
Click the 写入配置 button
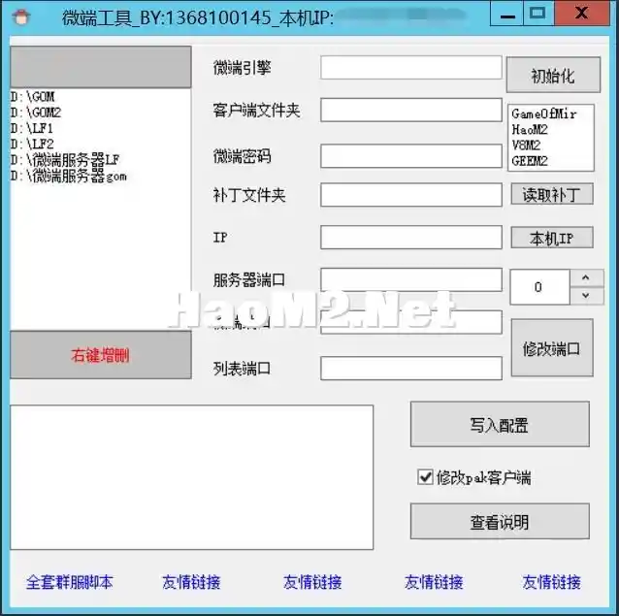(x=500, y=424)
